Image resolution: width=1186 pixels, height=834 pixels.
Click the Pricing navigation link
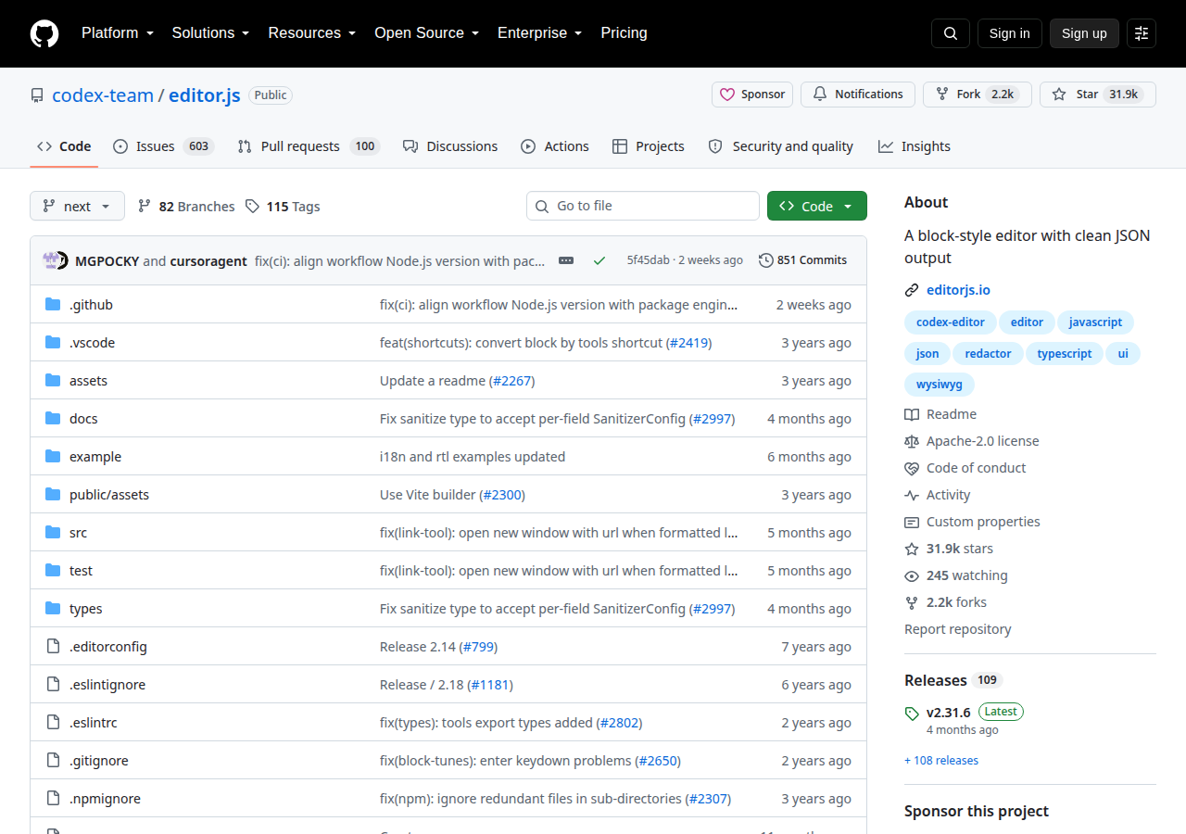point(625,33)
